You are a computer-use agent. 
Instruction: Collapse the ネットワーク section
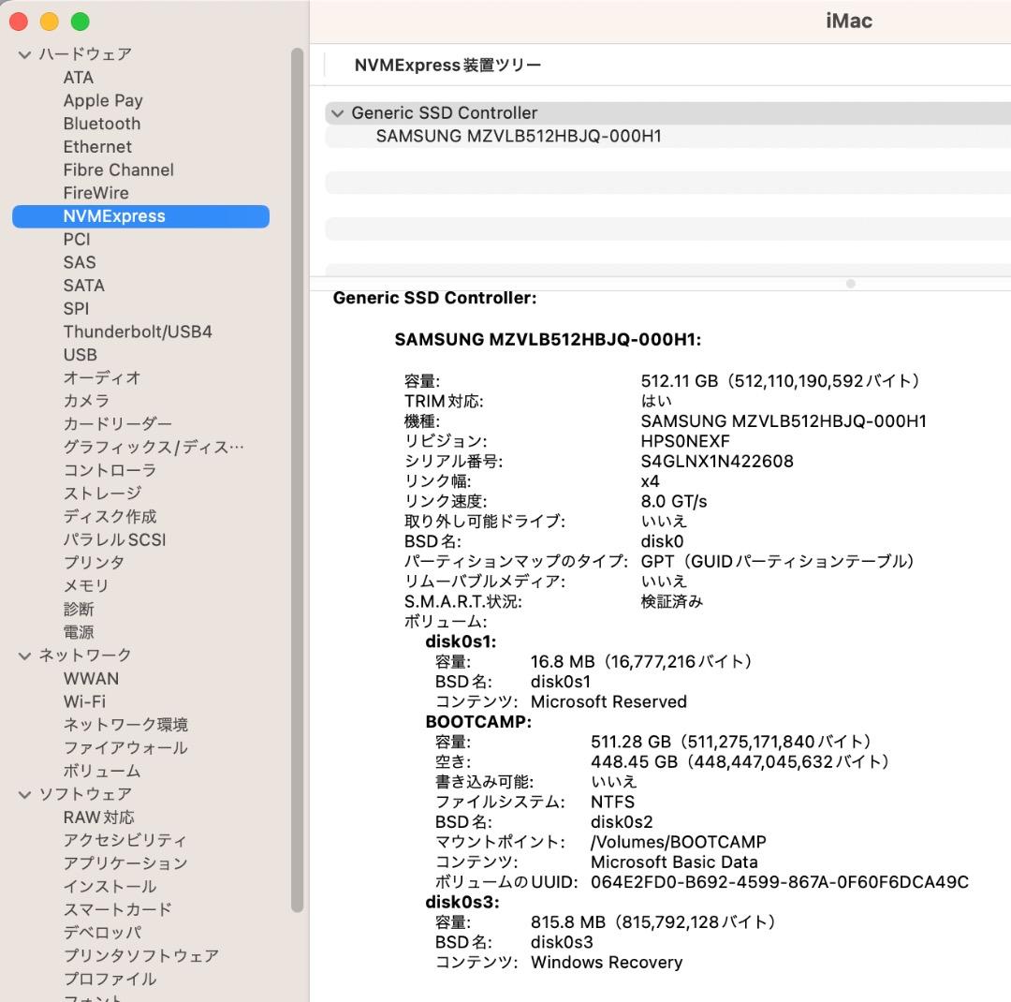pyautogui.click(x=24, y=656)
